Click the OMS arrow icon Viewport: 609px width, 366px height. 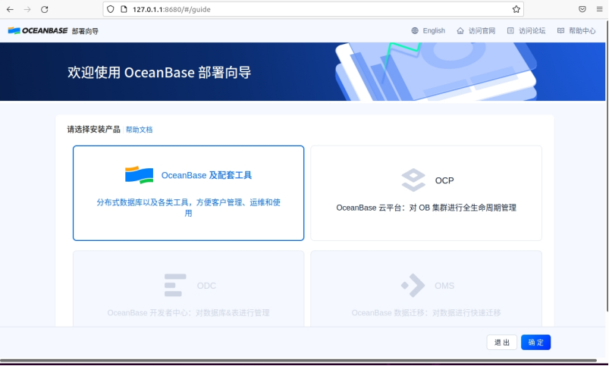point(413,285)
